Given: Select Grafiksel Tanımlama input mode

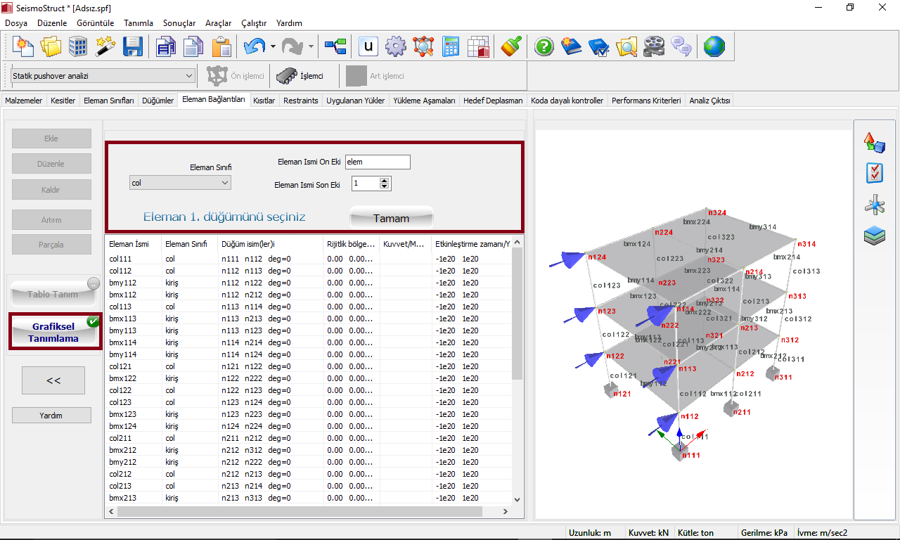Looking at the screenshot, I should pyautogui.click(x=54, y=332).
